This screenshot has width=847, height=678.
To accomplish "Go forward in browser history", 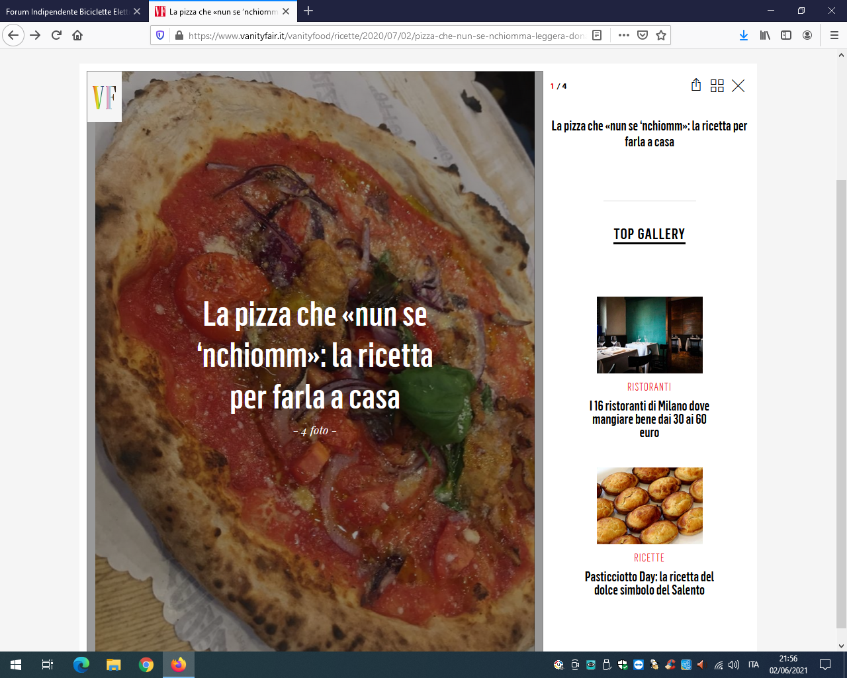I will point(35,35).
